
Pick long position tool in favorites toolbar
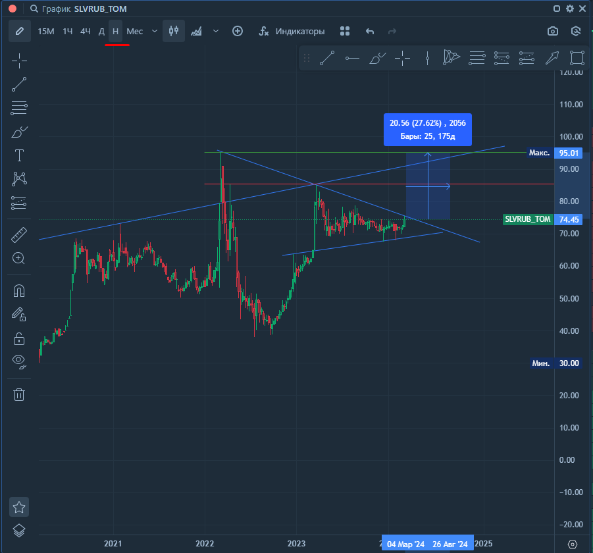[x=502, y=58]
